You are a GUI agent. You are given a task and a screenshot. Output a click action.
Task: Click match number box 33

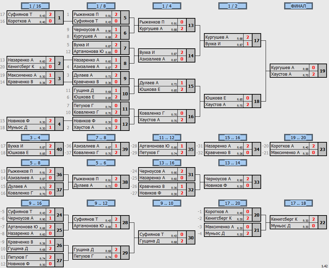257,182
